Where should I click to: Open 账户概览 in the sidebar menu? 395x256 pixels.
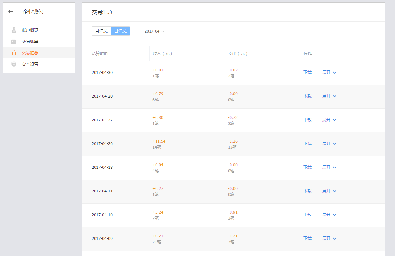point(30,30)
